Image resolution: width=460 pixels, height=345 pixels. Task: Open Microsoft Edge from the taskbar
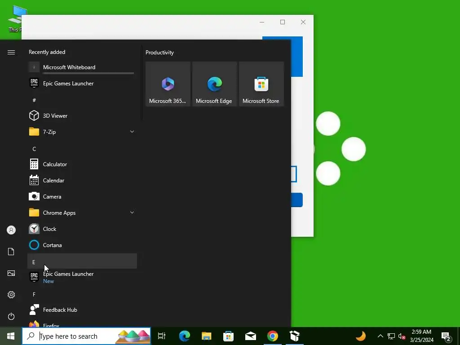[185, 336]
